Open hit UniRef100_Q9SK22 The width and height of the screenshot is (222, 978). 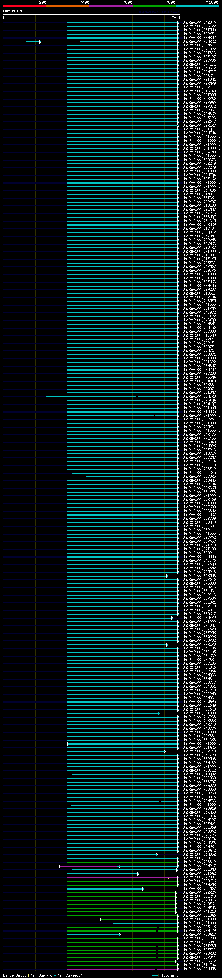pos(199,26)
